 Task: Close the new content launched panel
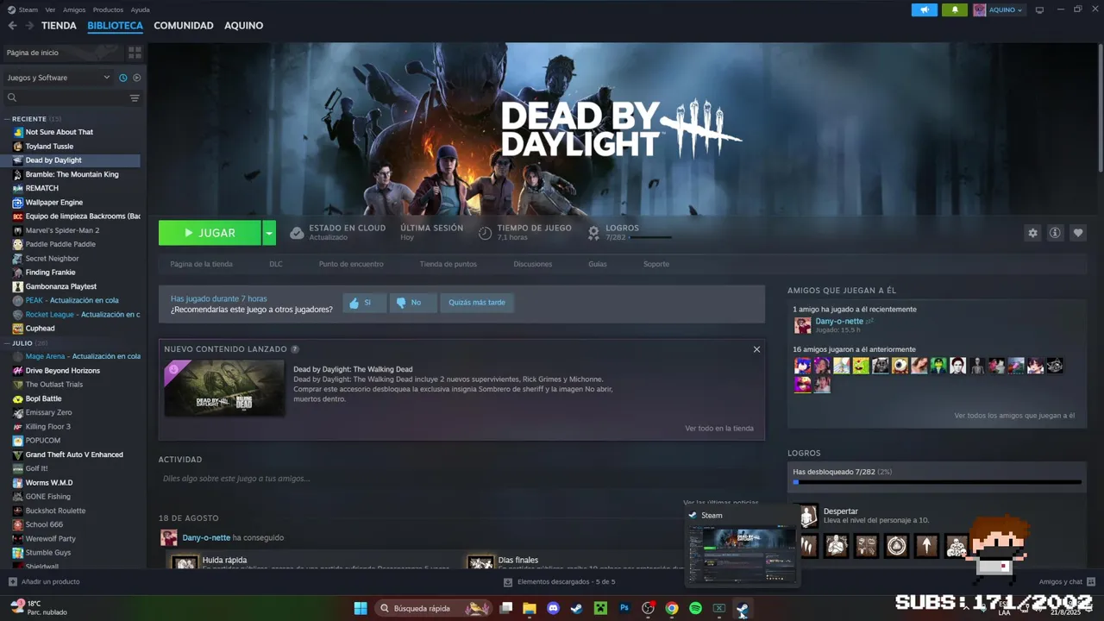(756, 349)
